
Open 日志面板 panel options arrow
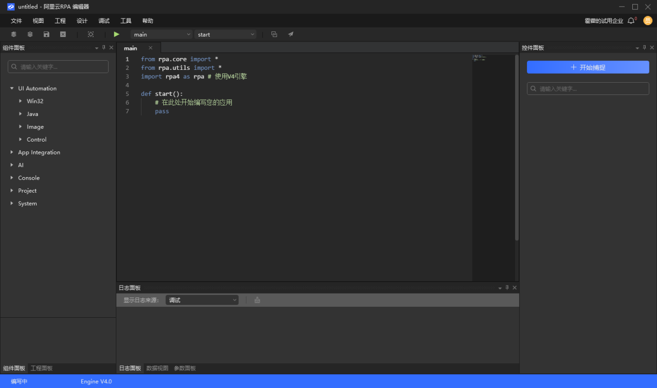coord(500,288)
